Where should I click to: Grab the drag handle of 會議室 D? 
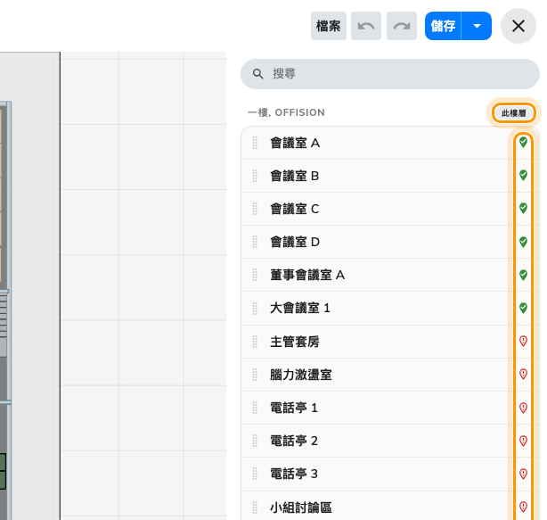255,242
